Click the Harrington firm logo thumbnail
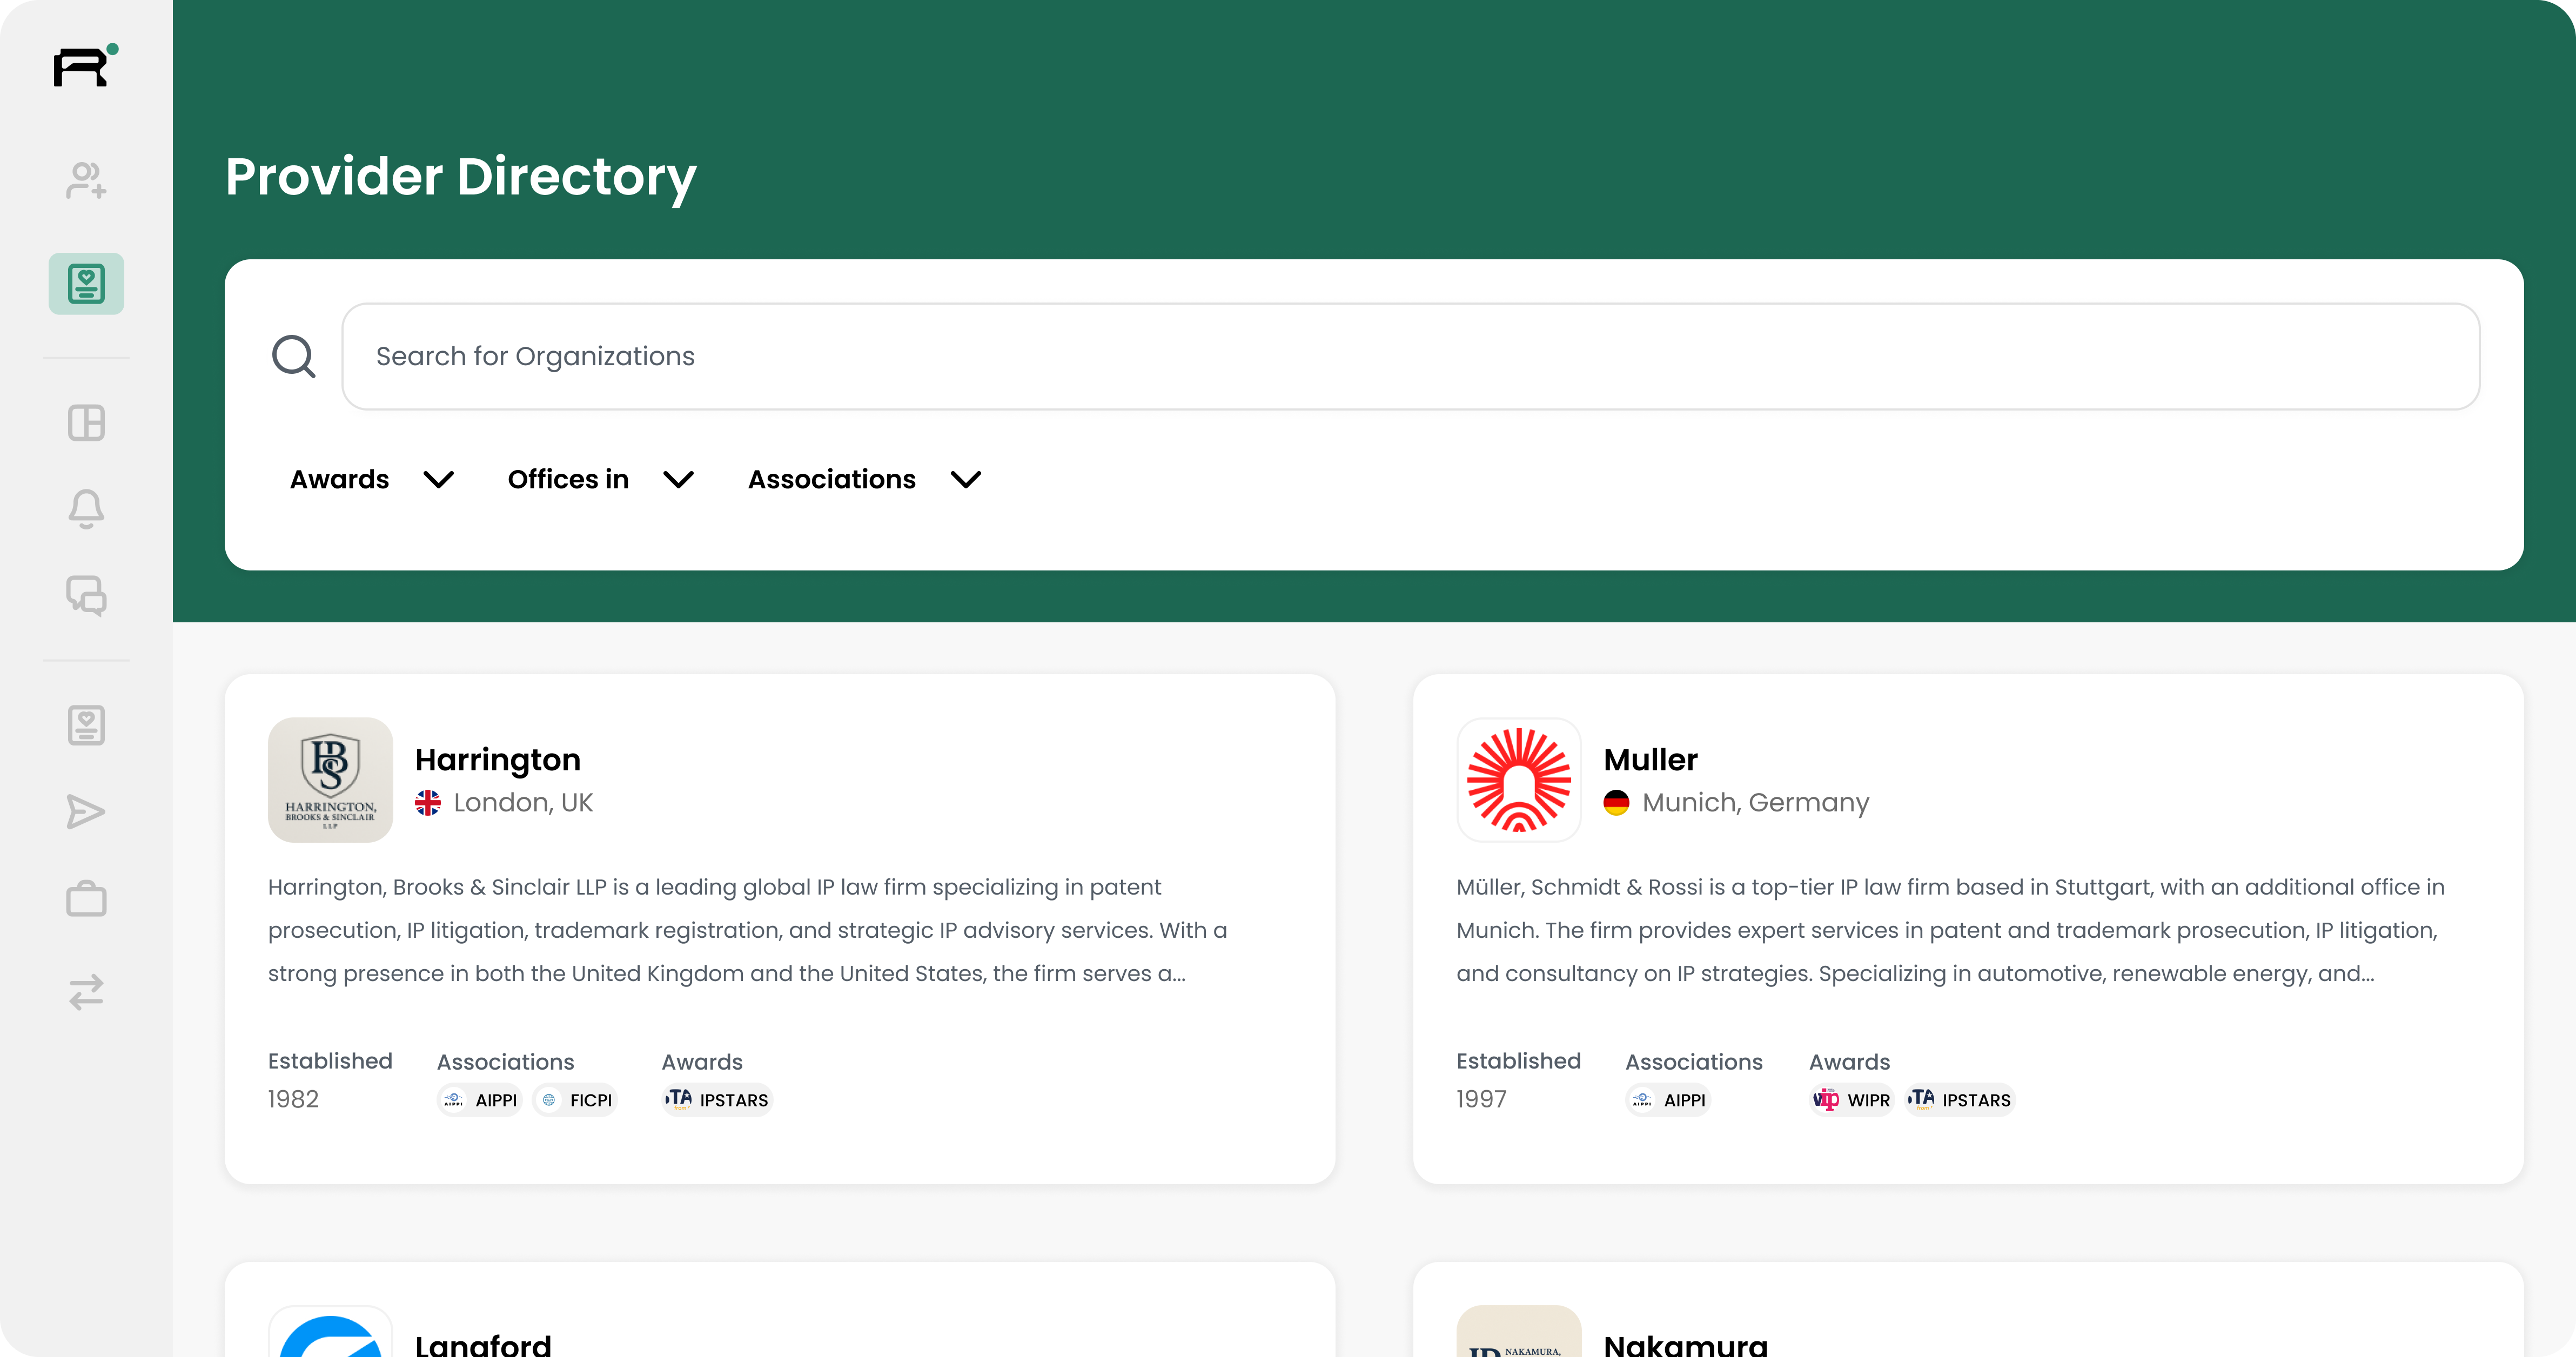The height and width of the screenshot is (1357, 2576). pos(330,780)
